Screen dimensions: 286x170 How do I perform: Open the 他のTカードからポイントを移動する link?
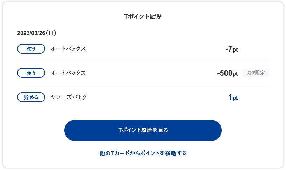tap(143, 153)
